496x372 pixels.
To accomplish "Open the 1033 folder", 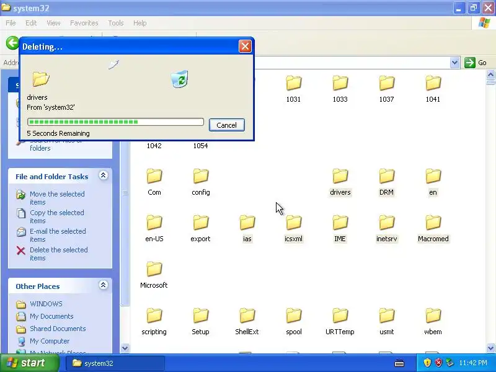I will coord(340,83).
